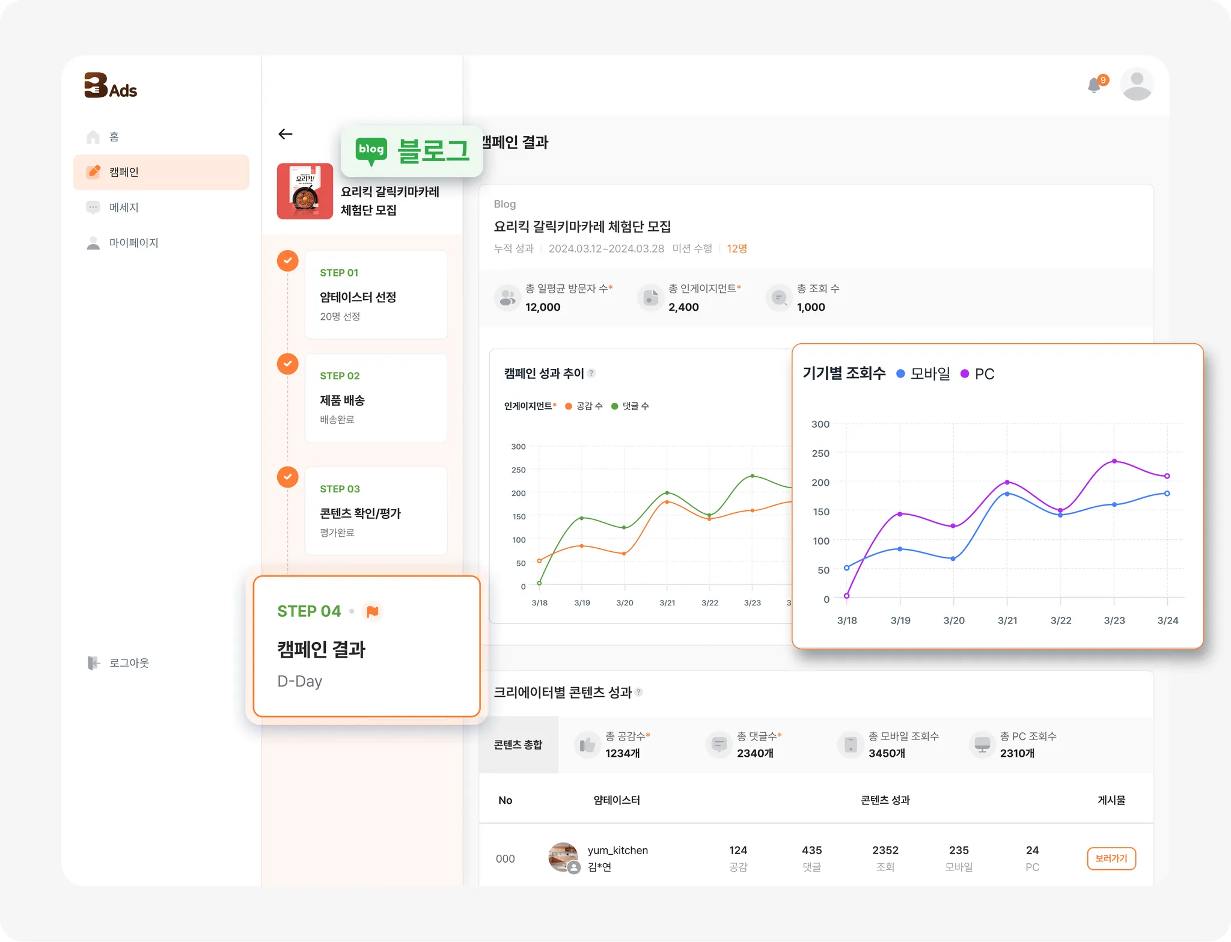Select the 콘텐츠 총합 tab
Viewport: 1231px width, 942px height.
click(x=518, y=745)
